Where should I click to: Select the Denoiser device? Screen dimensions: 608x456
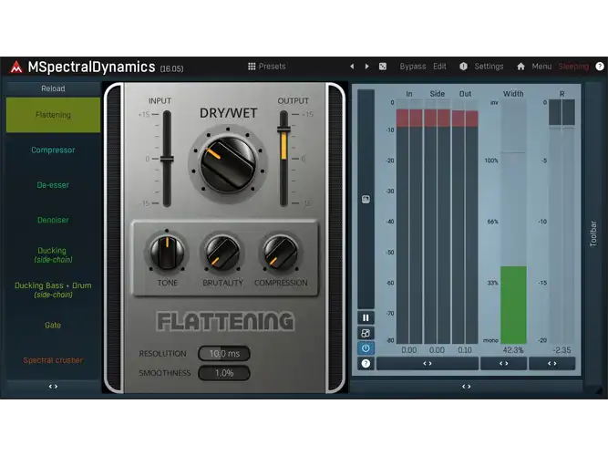[x=53, y=220]
